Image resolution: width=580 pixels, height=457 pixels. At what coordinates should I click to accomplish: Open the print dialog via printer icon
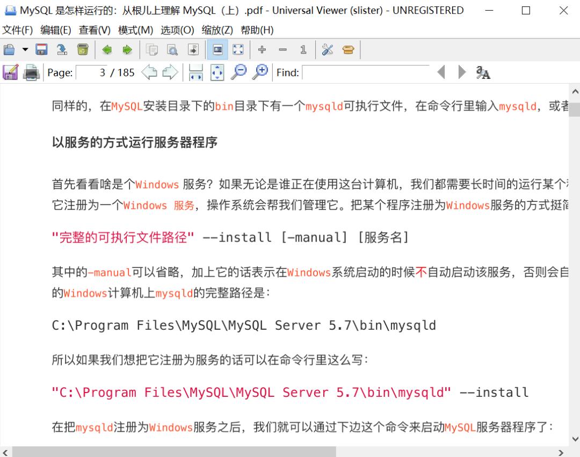31,72
